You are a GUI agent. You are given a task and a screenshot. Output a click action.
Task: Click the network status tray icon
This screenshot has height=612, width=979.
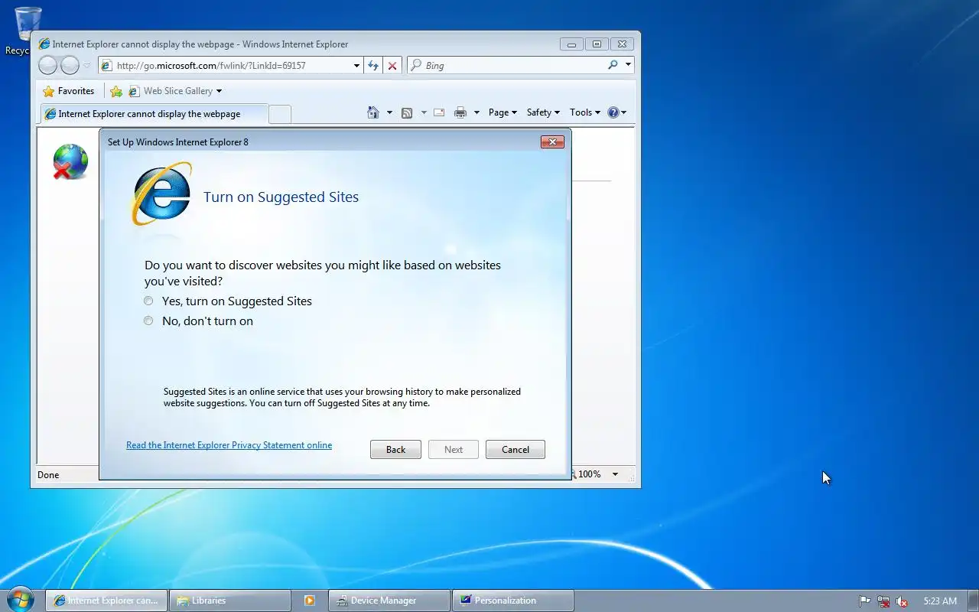click(x=883, y=601)
